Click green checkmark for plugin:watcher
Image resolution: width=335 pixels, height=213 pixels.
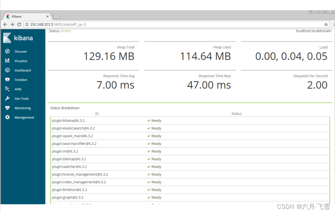coord(149,166)
